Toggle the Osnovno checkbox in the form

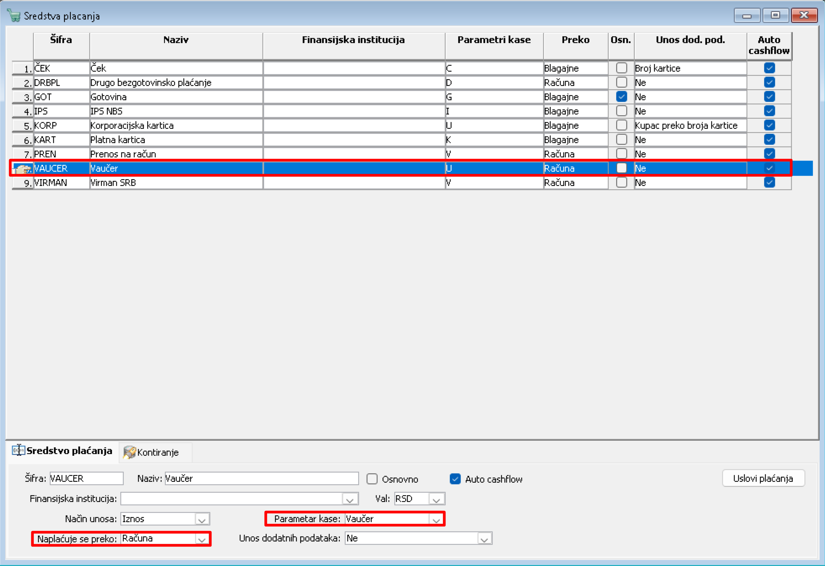tap(372, 479)
